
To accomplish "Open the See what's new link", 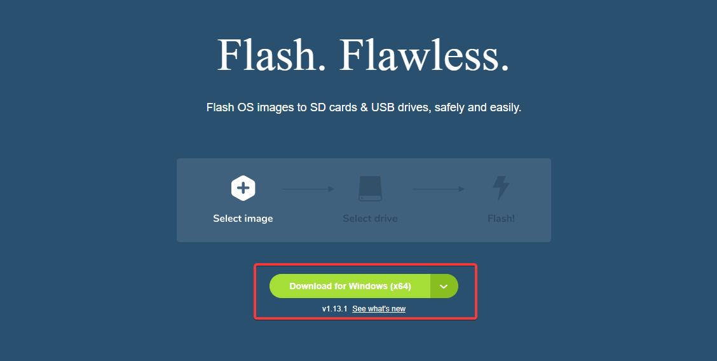I will pos(379,309).
